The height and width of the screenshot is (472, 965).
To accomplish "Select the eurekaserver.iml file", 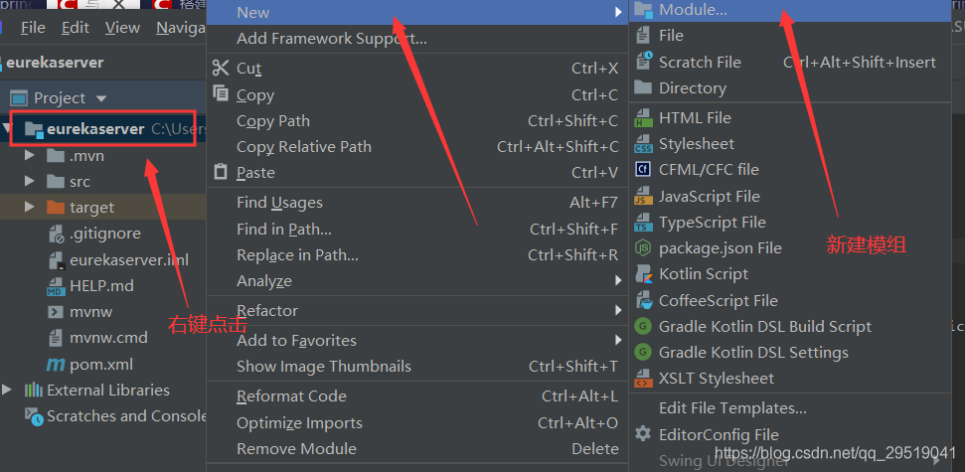I will point(128,260).
